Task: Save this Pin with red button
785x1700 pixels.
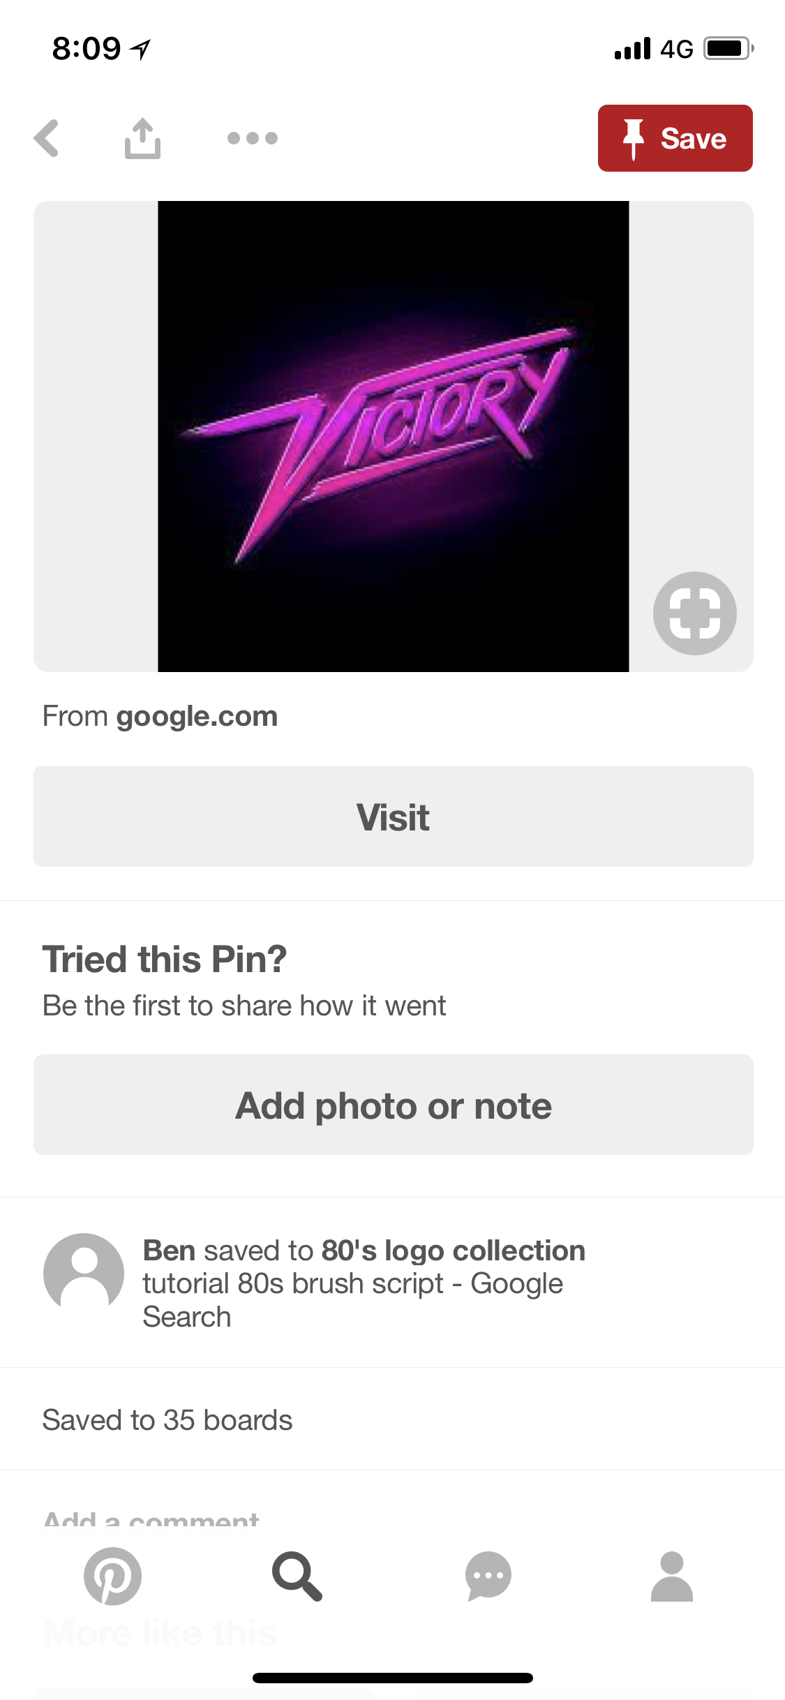Action: click(675, 138)
